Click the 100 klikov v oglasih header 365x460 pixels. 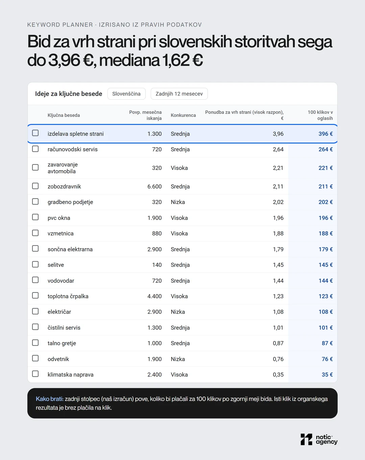click(320, 115)
